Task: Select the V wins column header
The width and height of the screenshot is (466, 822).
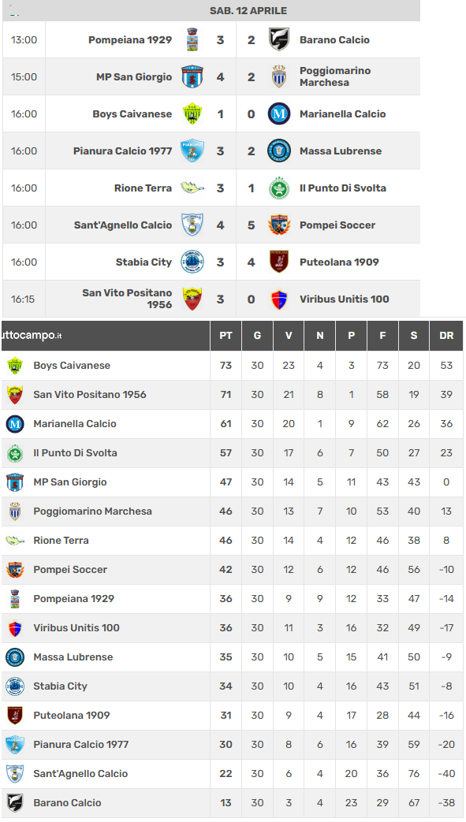Action: click(x=289, y=336)
